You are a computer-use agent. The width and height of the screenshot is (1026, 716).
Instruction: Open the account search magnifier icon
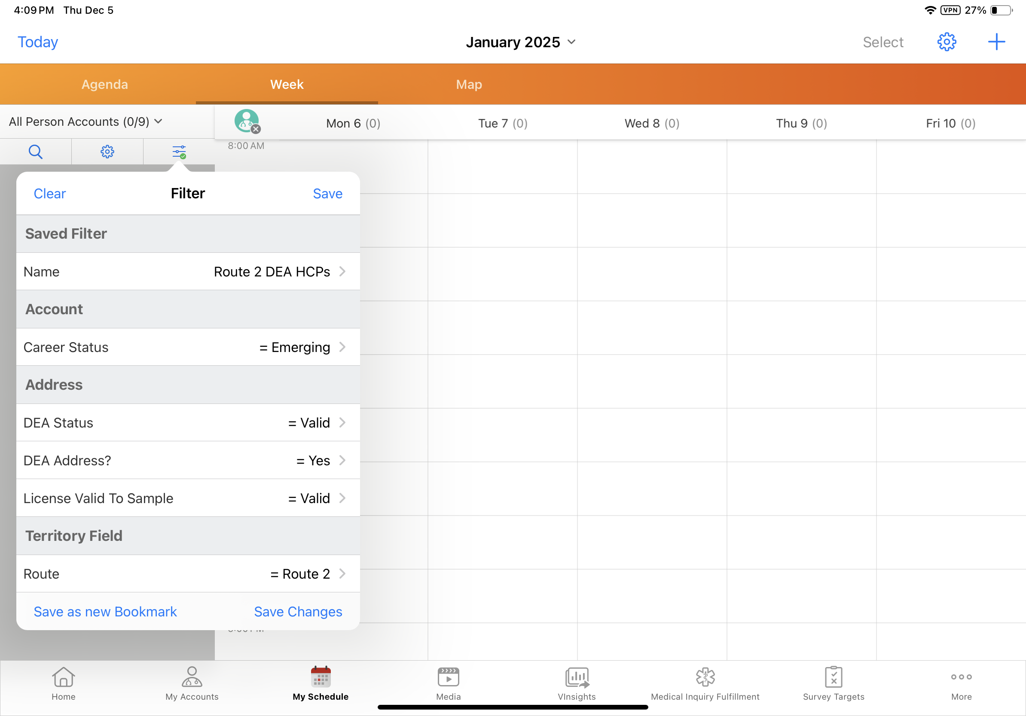coord(35,152)
